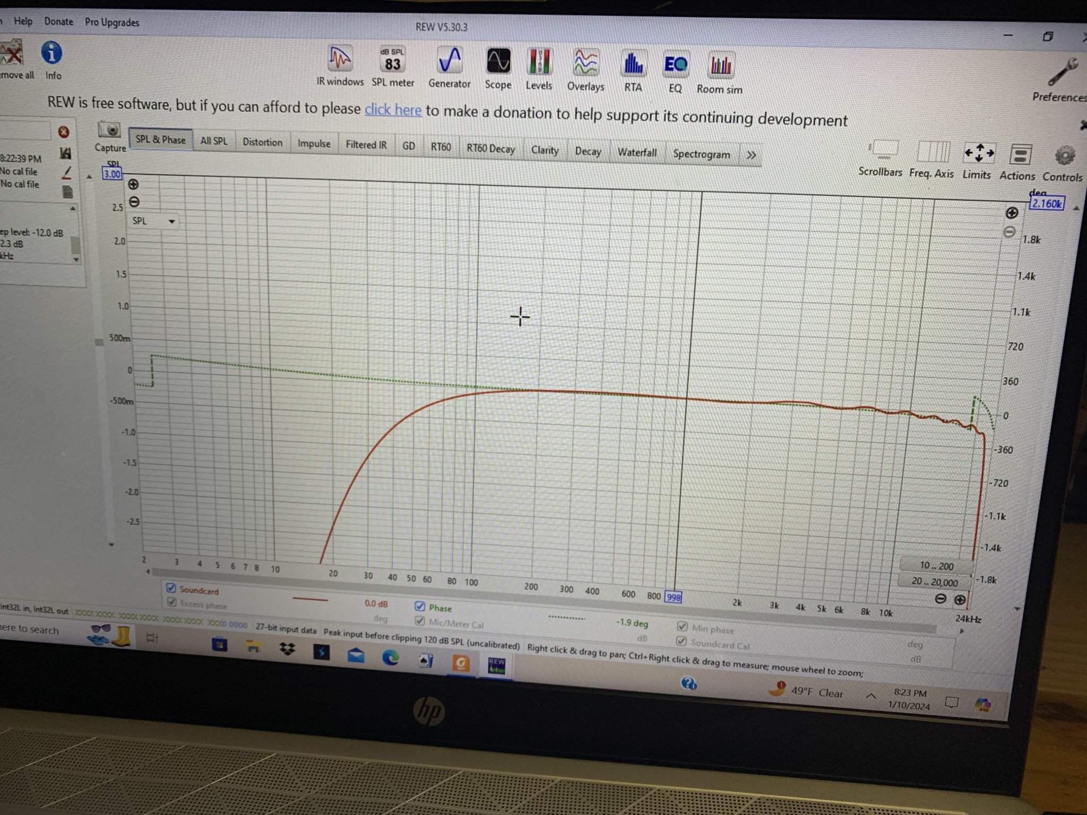The height and width of the screenshot is (815, 1087).
Task: Open the Overlays window
Action: [x=585, y=71]
